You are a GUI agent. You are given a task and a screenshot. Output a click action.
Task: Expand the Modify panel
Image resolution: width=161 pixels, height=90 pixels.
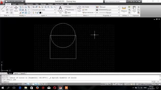tap(22, 15)
